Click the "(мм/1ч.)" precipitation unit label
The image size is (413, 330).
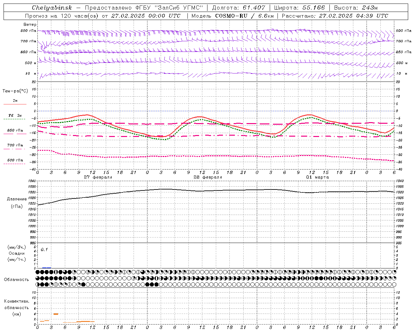pos(17,259)
